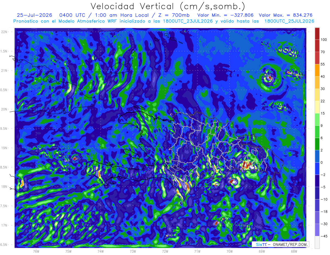Click the colorbar label '-18'
Viewport: 330px width, 255px height.
(x=324, y=212)
